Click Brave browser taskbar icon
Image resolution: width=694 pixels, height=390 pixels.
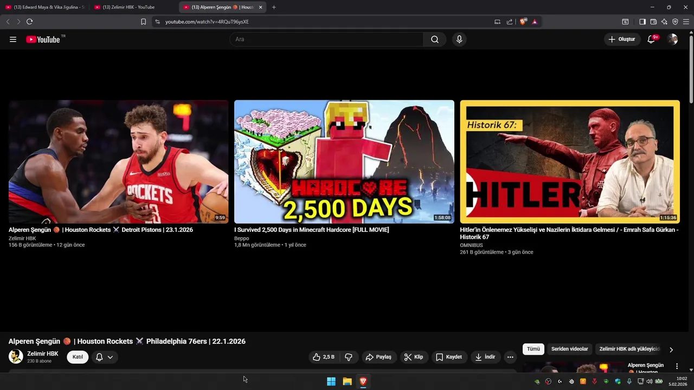pyautogui.click(x=363, y=381)
